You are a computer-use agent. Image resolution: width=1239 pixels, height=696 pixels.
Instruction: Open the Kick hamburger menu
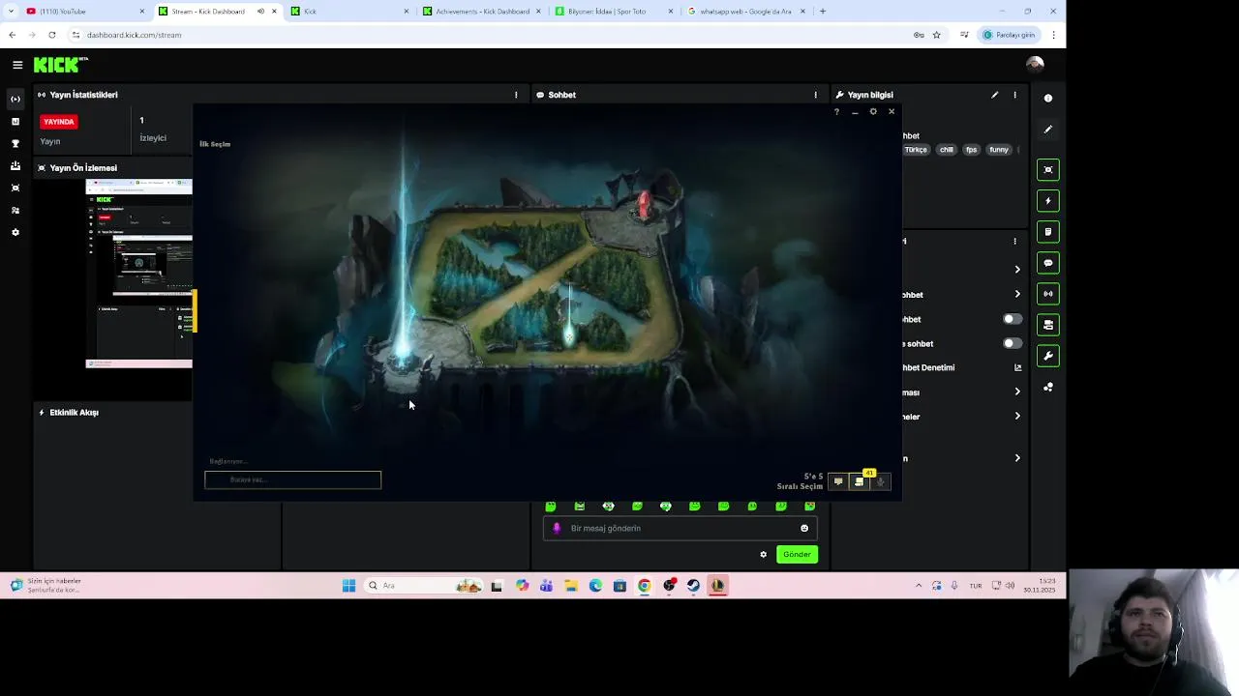tap(17, 65)
